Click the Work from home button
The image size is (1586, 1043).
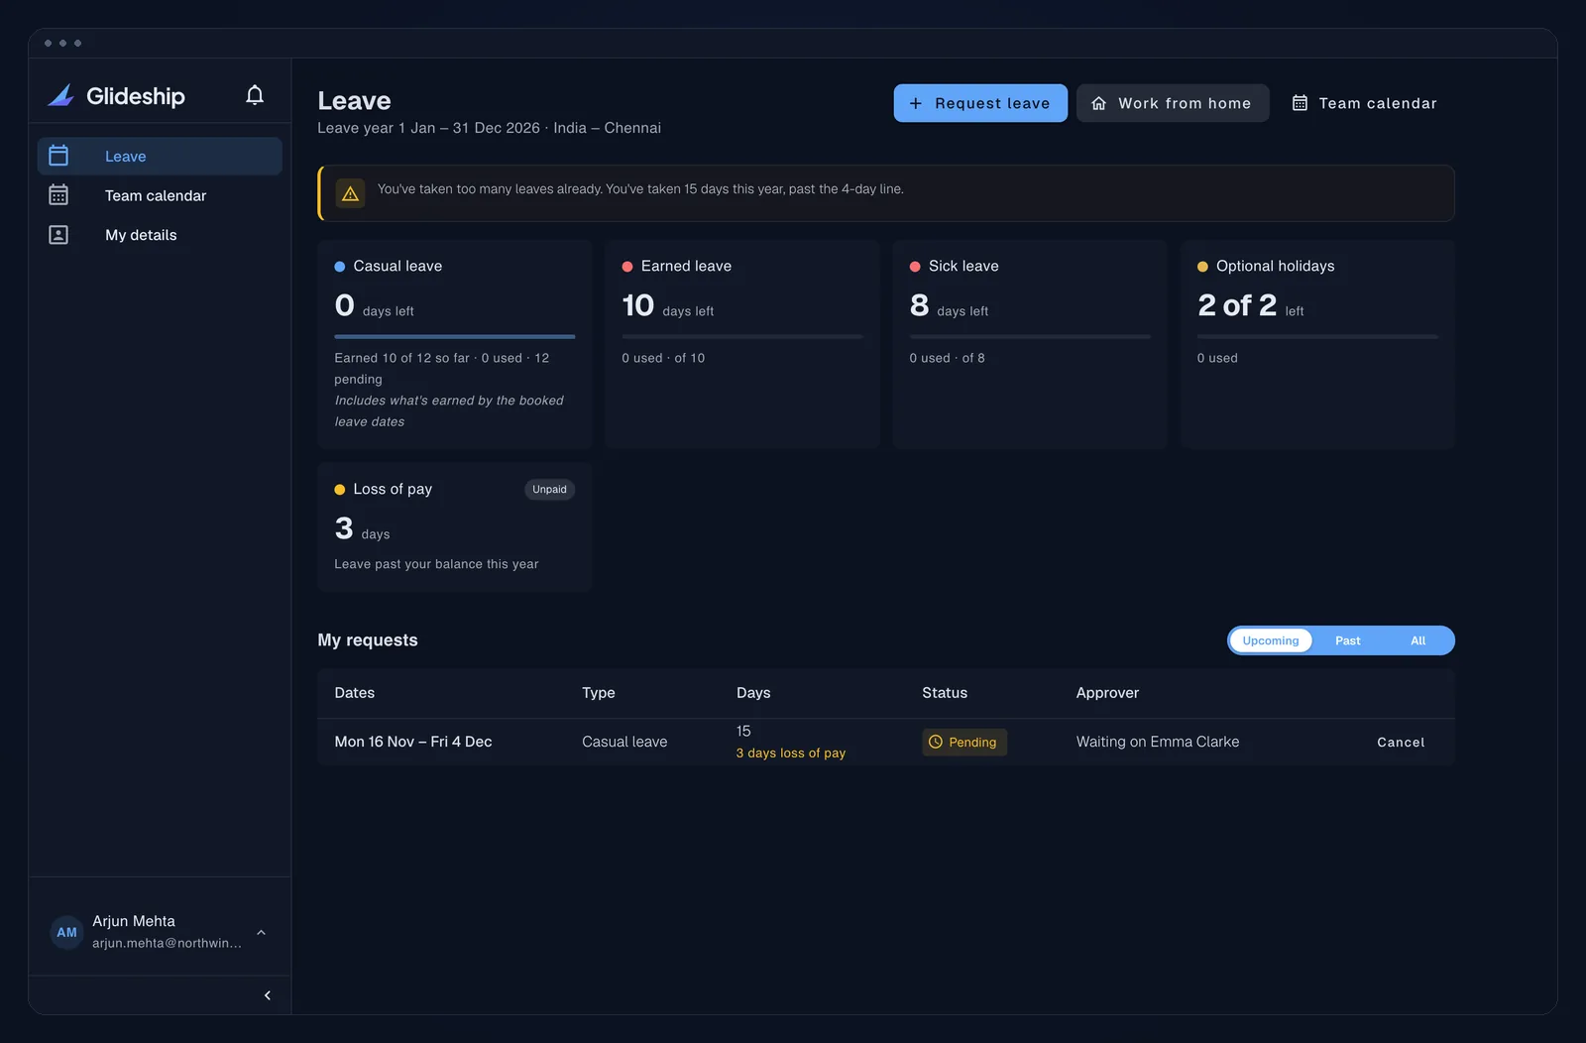[x=1173, y=103]
